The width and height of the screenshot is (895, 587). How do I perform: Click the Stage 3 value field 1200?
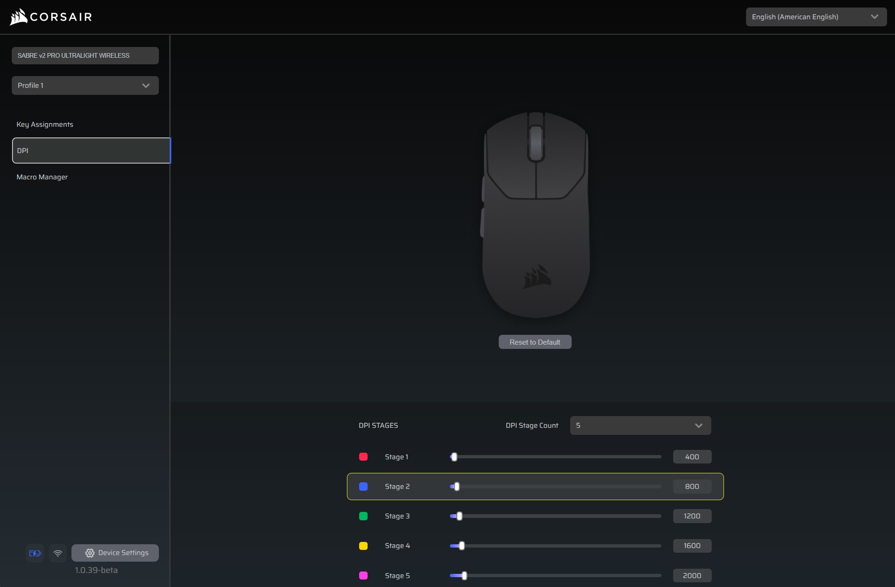[x=692, y=516]
